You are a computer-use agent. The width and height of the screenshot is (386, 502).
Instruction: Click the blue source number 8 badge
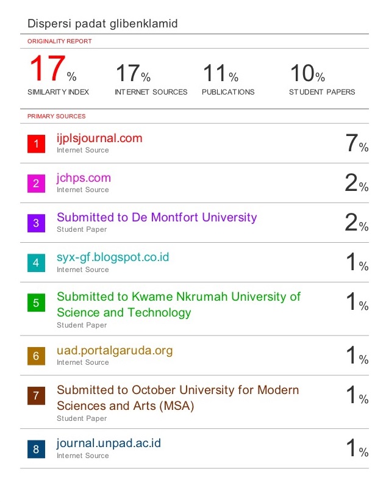pos(36,449)
